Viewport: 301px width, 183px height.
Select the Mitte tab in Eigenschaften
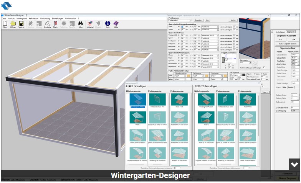284,87
